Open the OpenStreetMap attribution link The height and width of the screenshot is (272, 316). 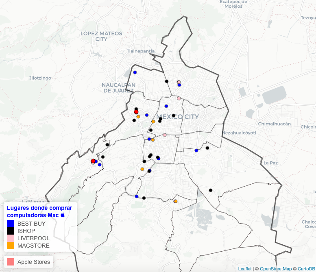(275, 269)
